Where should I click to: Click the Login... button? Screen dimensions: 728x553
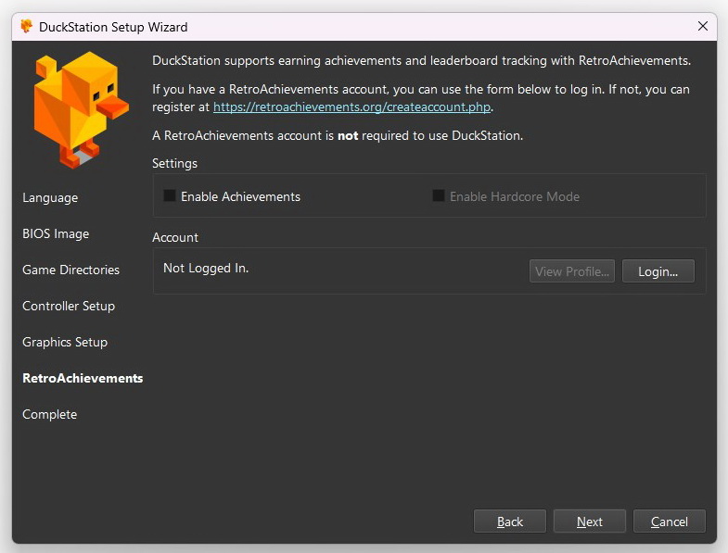pyautogui.click(x=658, y=271)
